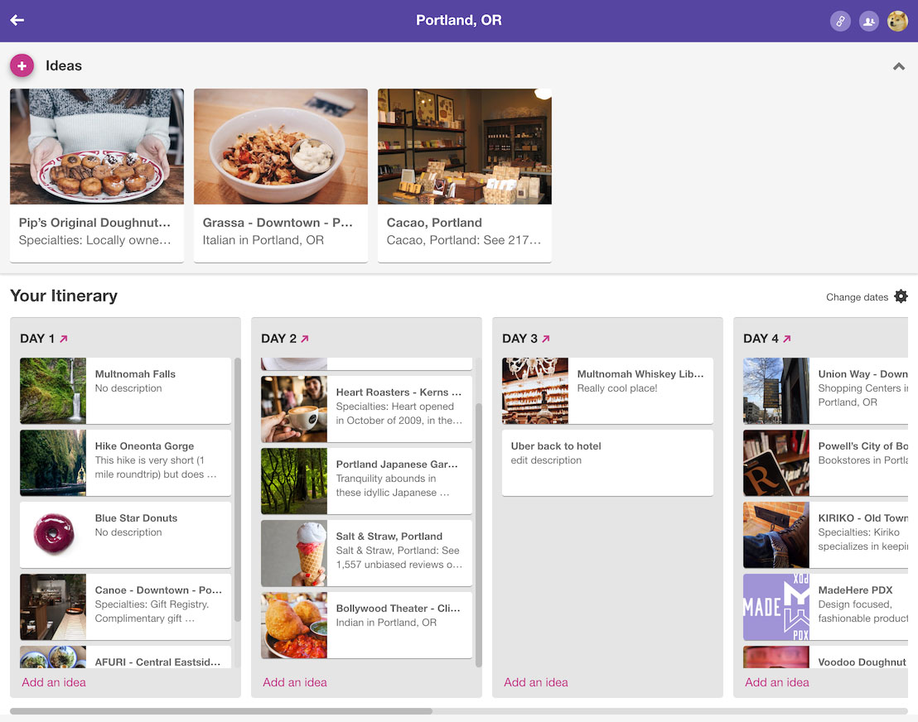Go back using the header arrow

point(17,21)
